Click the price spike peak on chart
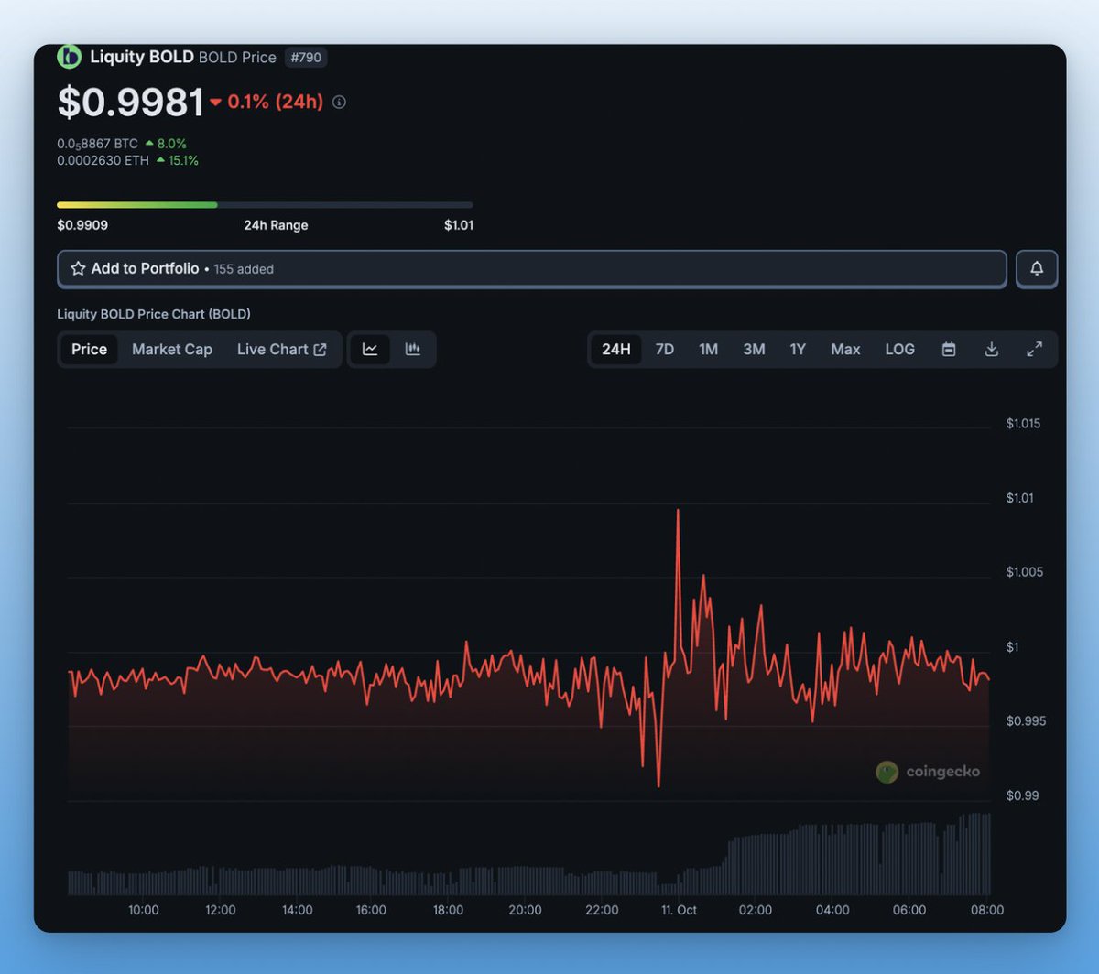Viewport: 1099px width, 974px height. (678, 511)
